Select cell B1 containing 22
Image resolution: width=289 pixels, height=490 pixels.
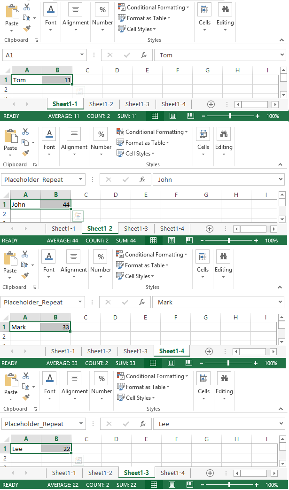point(56,449)
